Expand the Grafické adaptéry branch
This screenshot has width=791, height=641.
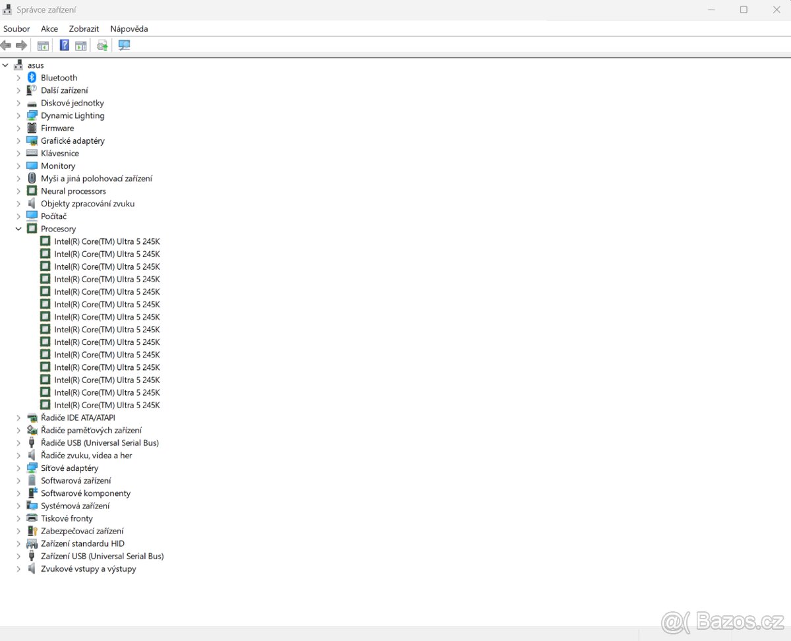coord(18,140)
